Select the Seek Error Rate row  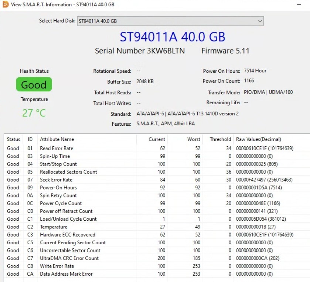click(157, 180)
